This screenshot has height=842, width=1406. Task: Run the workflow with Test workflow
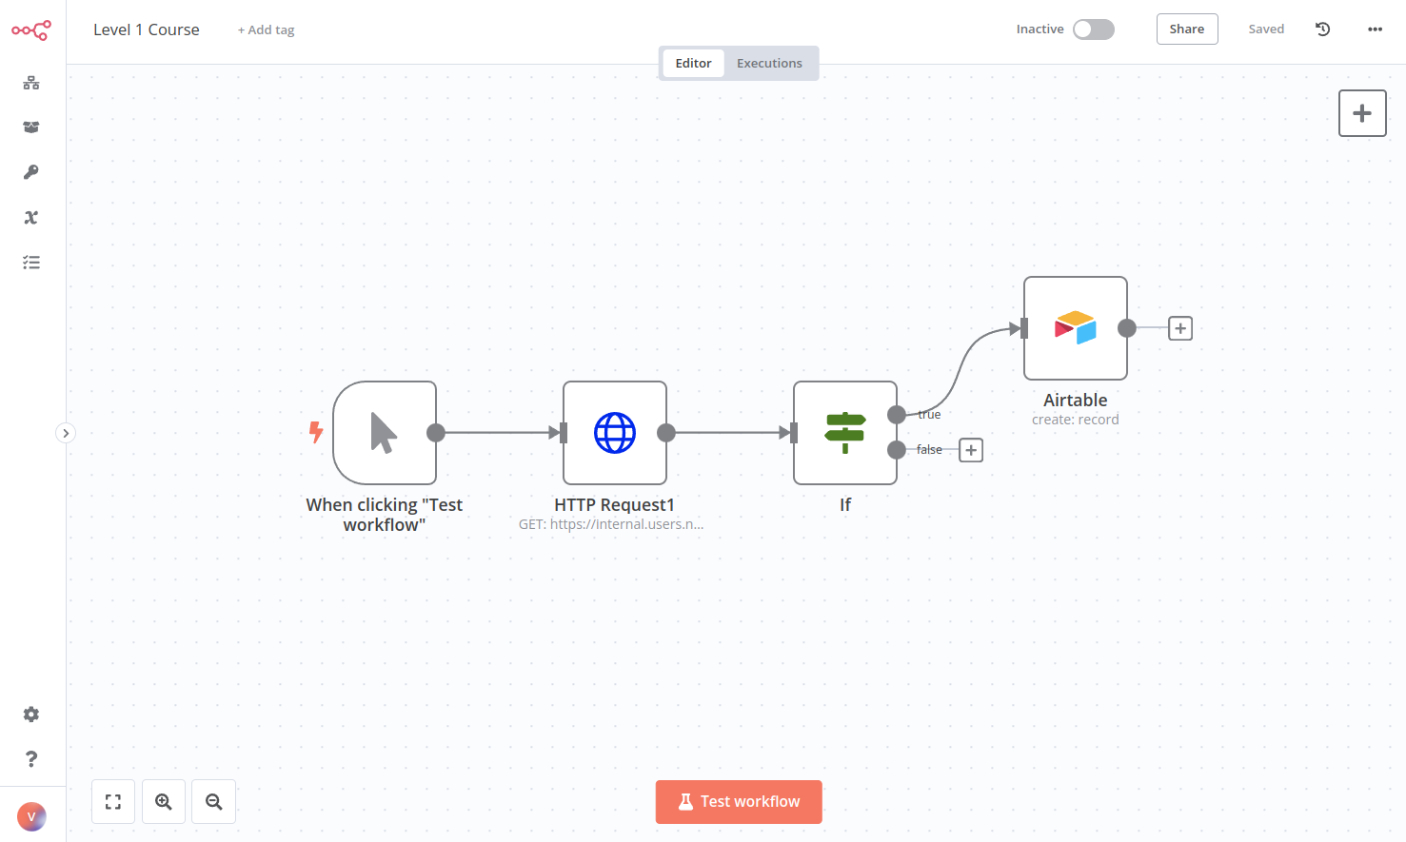[739, 801]
